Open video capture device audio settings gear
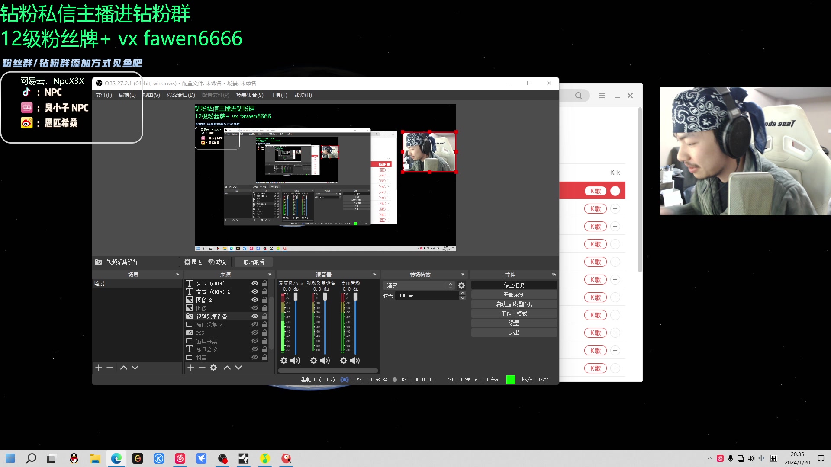This screenshot has height=467, width=831. point(314,361)
